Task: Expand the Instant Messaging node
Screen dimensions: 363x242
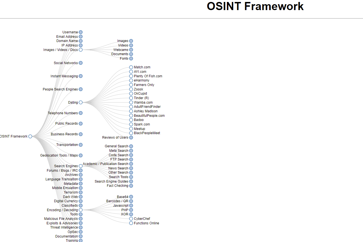Action: pyautogui.click(x=81, y=76)
